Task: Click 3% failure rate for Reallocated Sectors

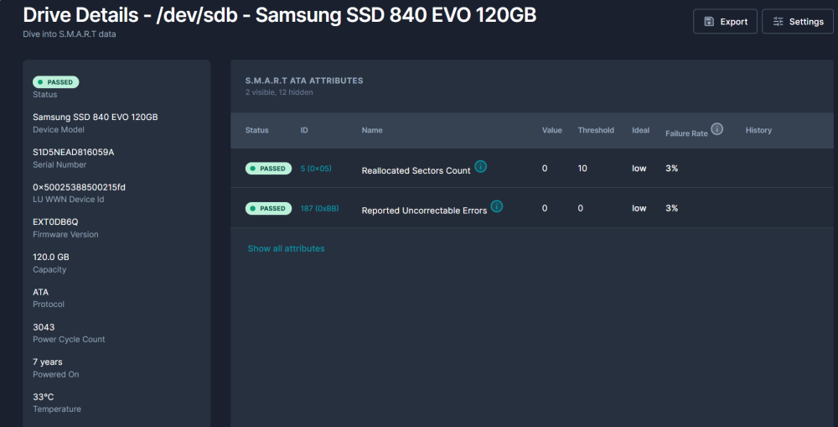Action: pos(672,168)
